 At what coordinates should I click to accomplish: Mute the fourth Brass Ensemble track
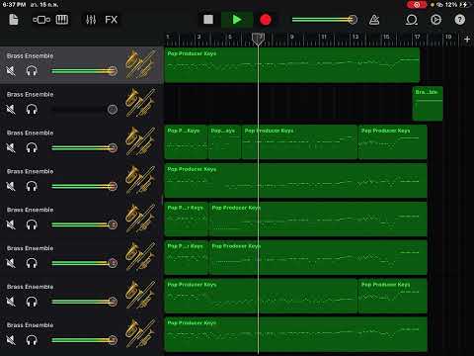tap(11, 186)
